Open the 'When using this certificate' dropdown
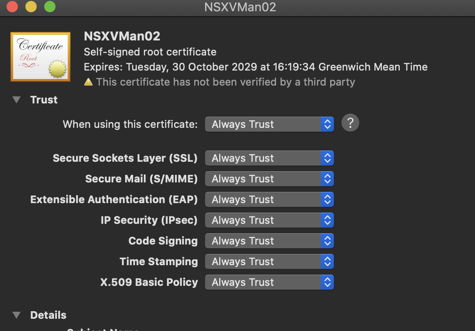 tap(269, 124)
